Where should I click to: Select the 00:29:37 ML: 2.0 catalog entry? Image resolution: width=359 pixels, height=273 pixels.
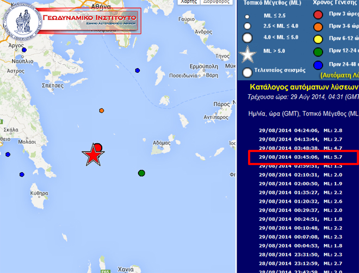tap(300, 210)
